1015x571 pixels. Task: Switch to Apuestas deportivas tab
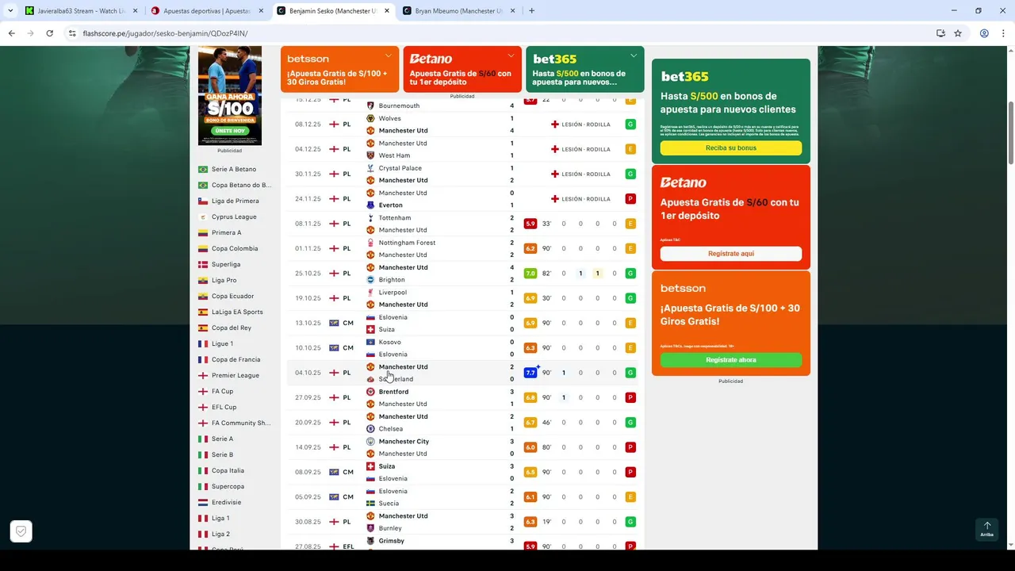click(208, 11)
